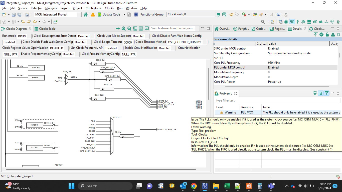Click the Problems filter text field
Screen dimensions: 342x192
(x=277, y=100)
